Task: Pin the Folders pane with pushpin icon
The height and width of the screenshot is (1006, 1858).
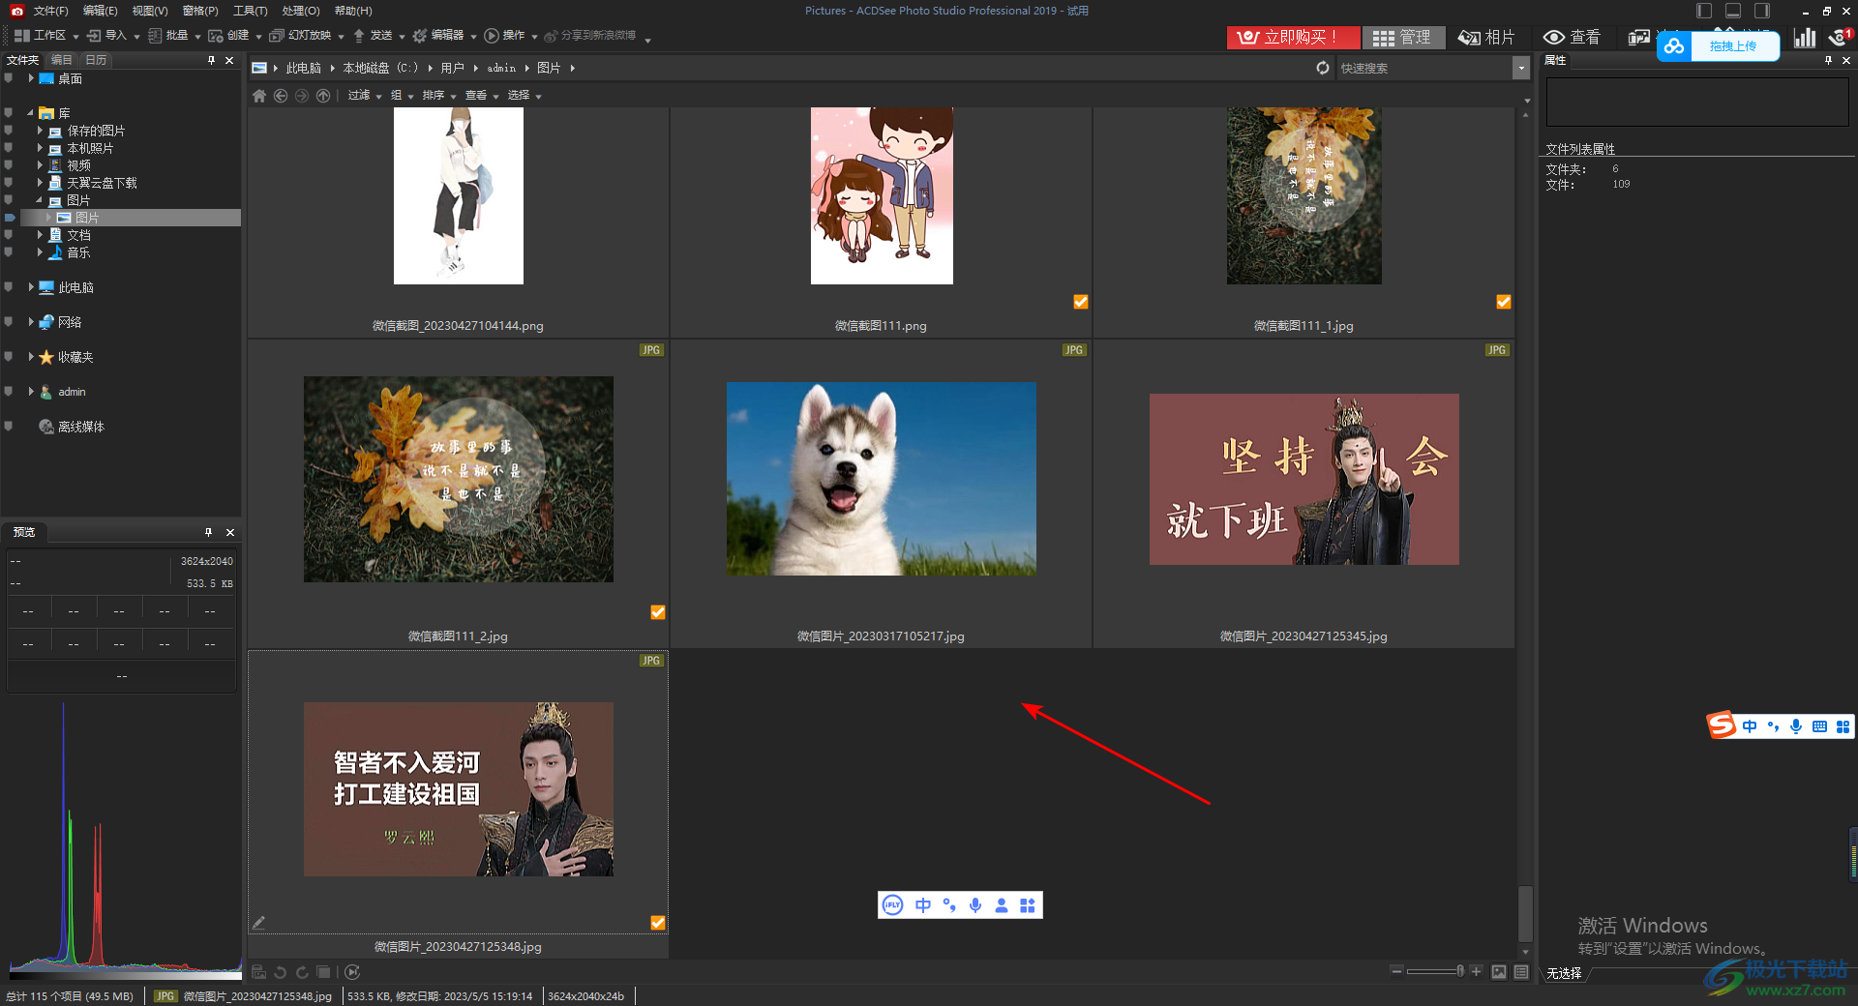Action: 211,60
